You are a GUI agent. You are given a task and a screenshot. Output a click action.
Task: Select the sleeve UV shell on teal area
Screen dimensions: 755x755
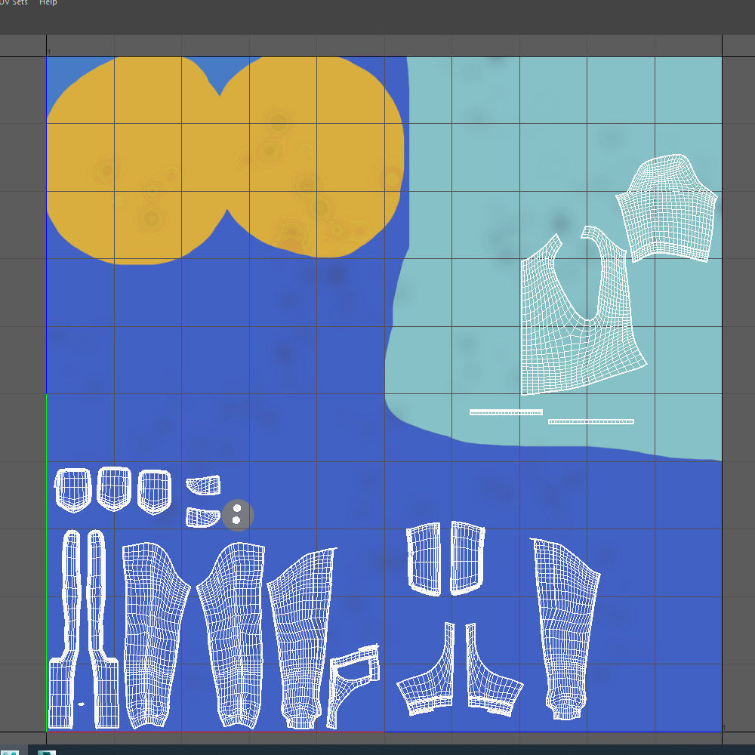pos(667,208)
